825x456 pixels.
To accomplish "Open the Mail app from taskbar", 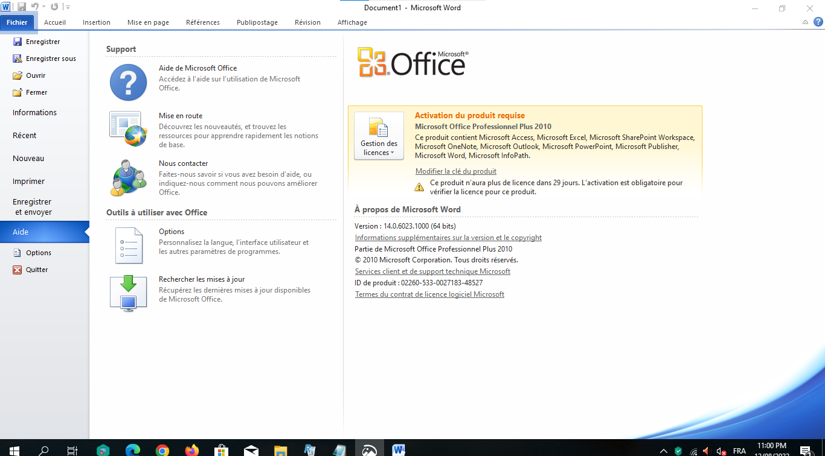I will coord(251,450).
